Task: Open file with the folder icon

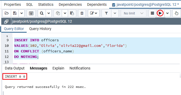Action: (7, 13)
